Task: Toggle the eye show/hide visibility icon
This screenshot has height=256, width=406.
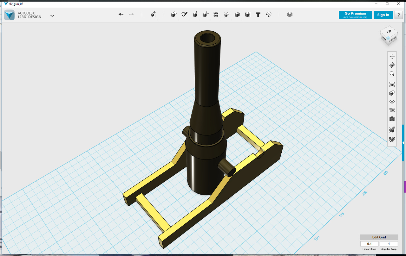Action: click(x=392, y=102)
